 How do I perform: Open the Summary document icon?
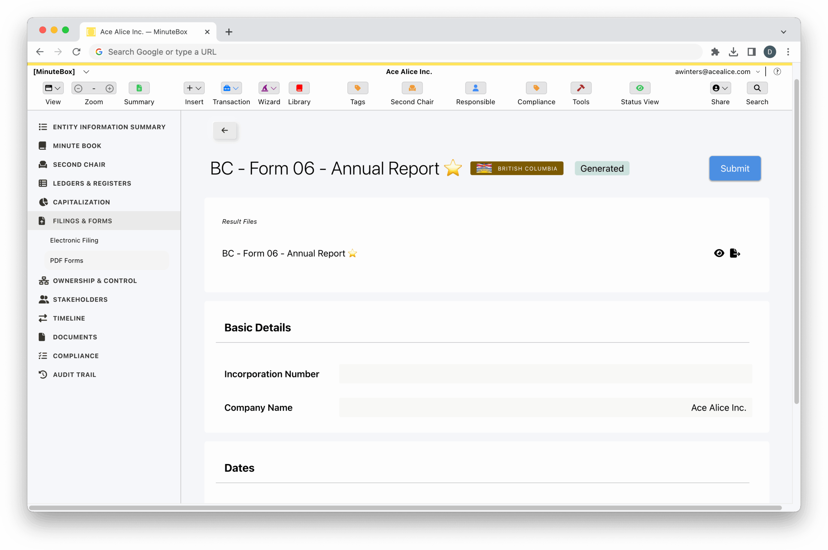[139, 88]
